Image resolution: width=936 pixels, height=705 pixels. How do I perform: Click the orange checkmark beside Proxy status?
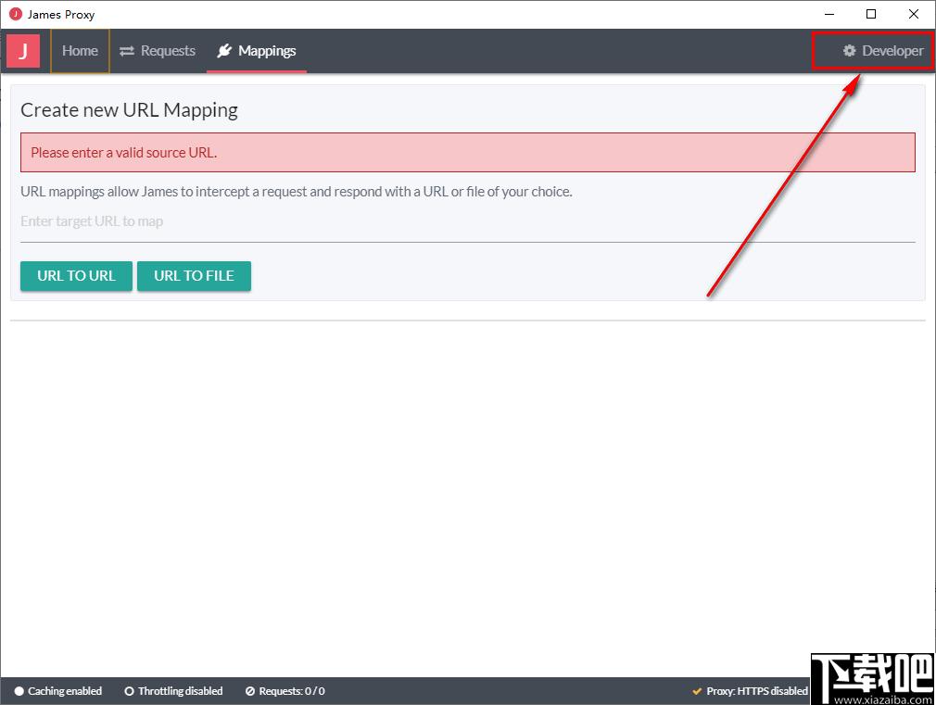[x=697, y=691]
